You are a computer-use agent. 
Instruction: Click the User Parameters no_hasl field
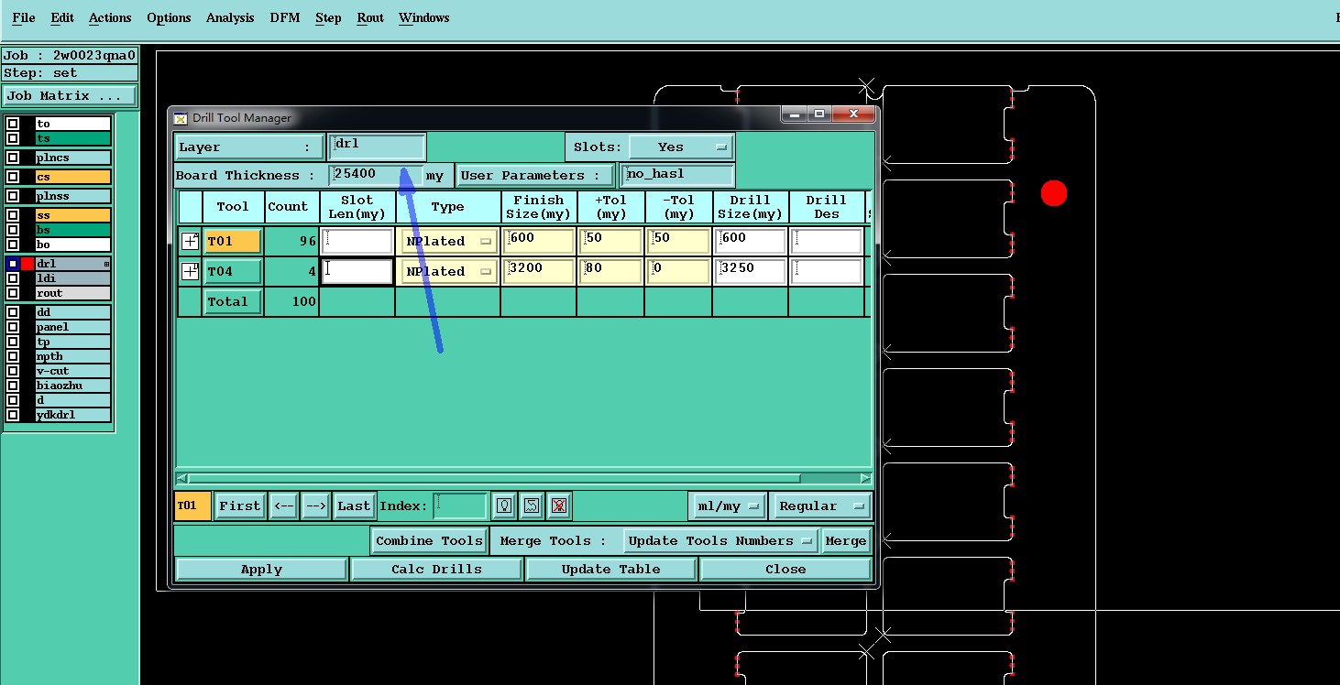[677, 175]
